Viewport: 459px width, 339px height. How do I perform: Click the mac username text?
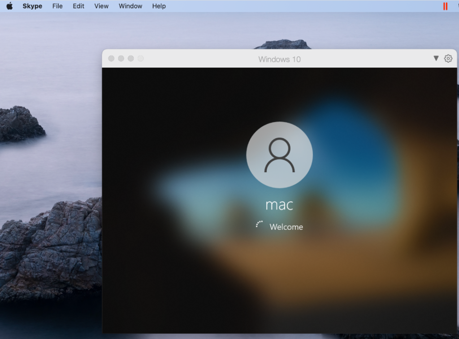279,205
